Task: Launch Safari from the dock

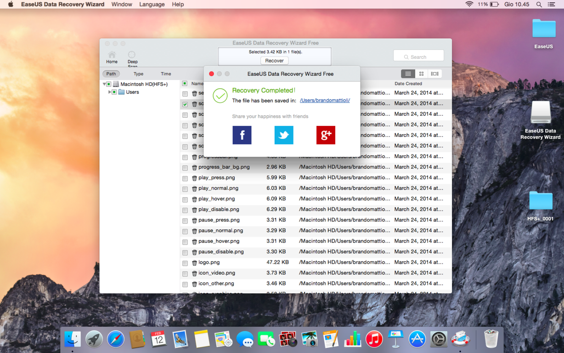Action: 116,340
